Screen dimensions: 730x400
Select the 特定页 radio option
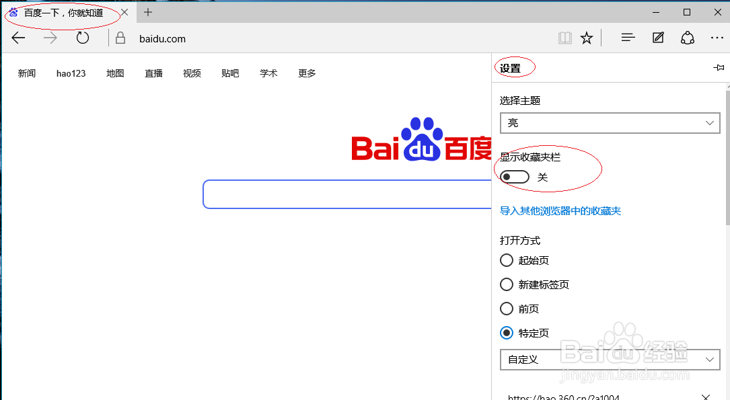pos(507,333)
